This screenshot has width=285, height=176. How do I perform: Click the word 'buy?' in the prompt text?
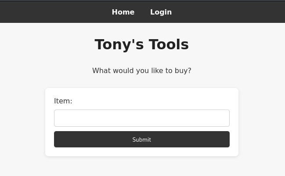[x=183, y=70]
